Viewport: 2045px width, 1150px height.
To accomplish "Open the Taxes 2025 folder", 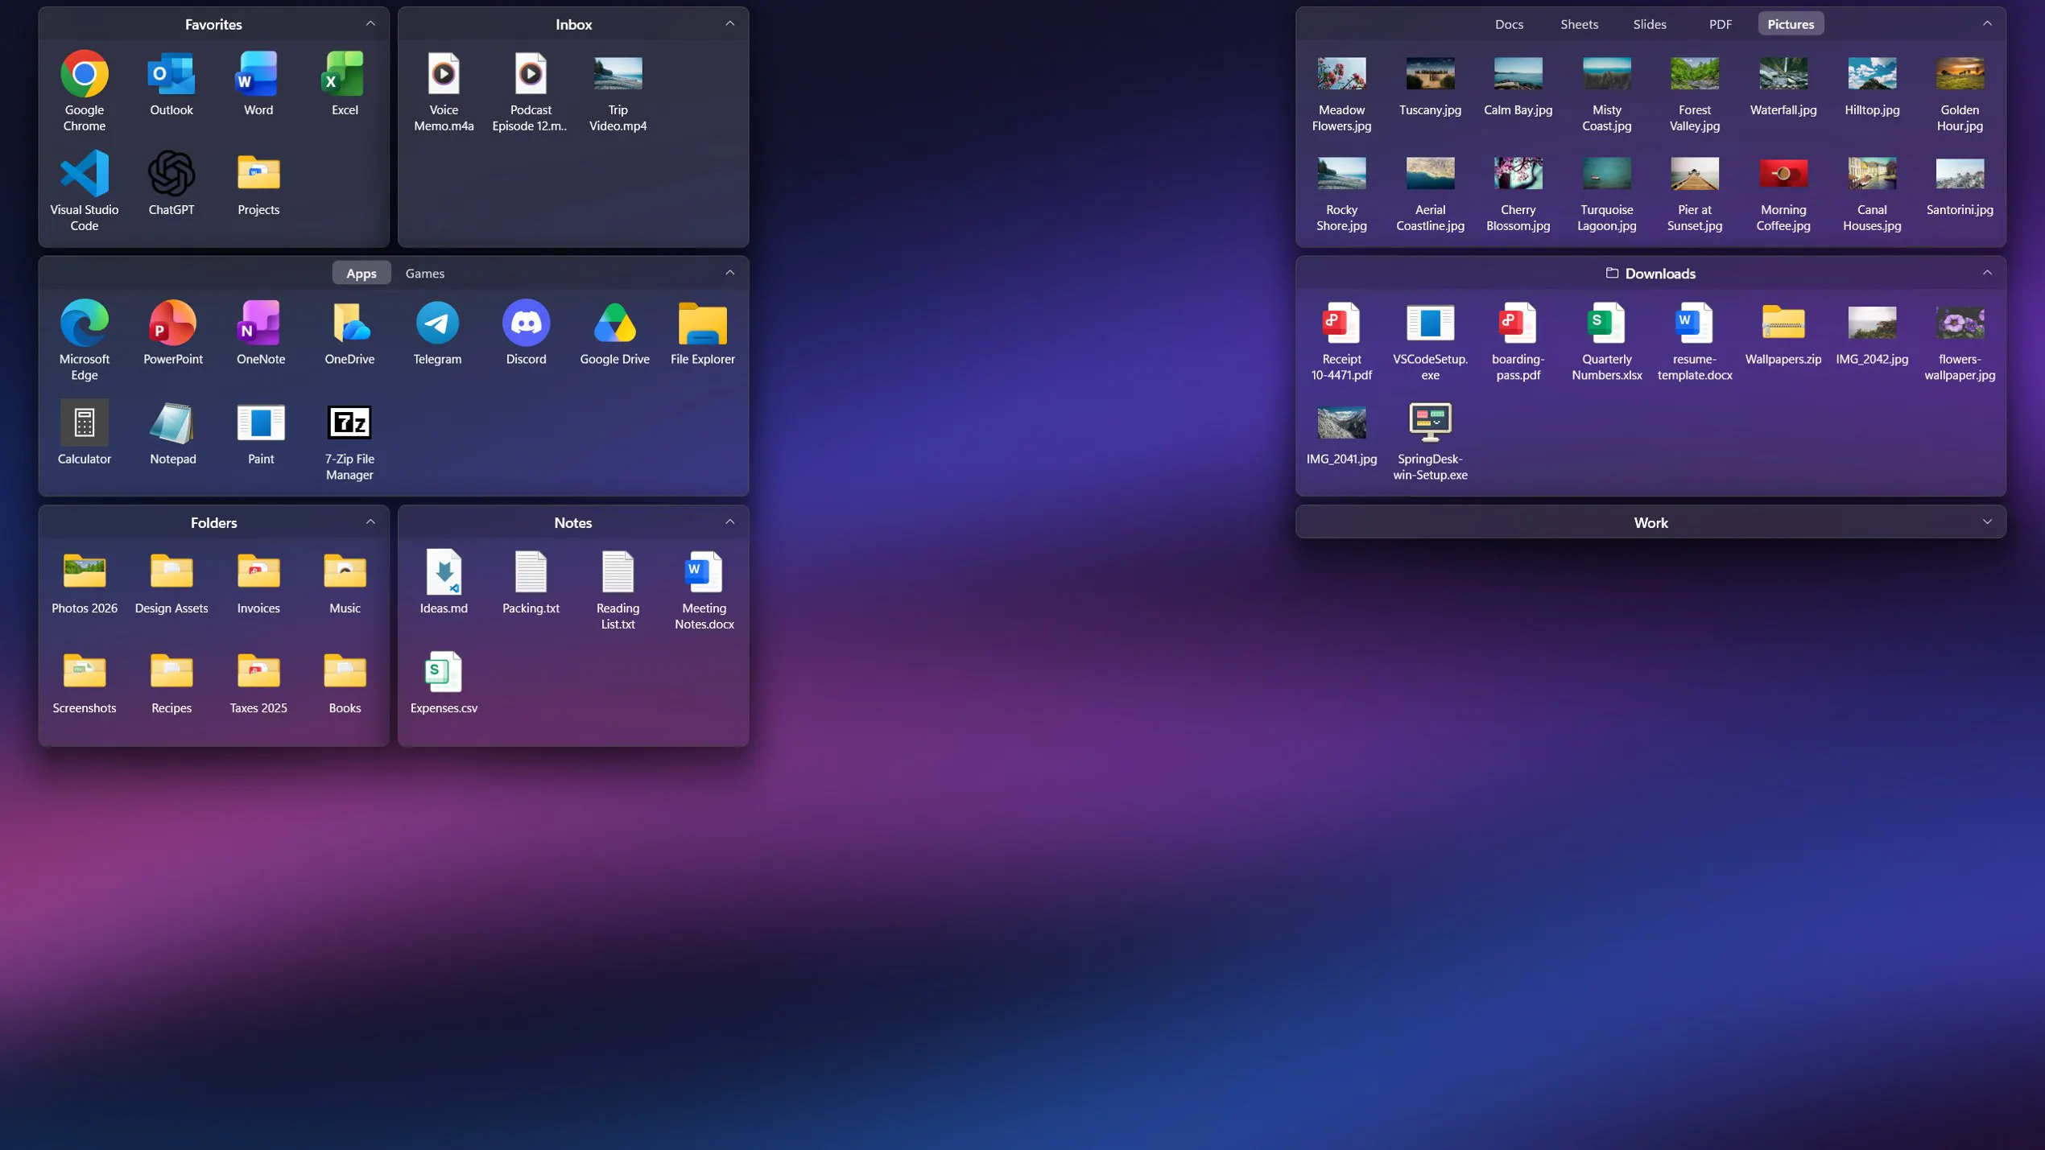I will click(258, 673).
